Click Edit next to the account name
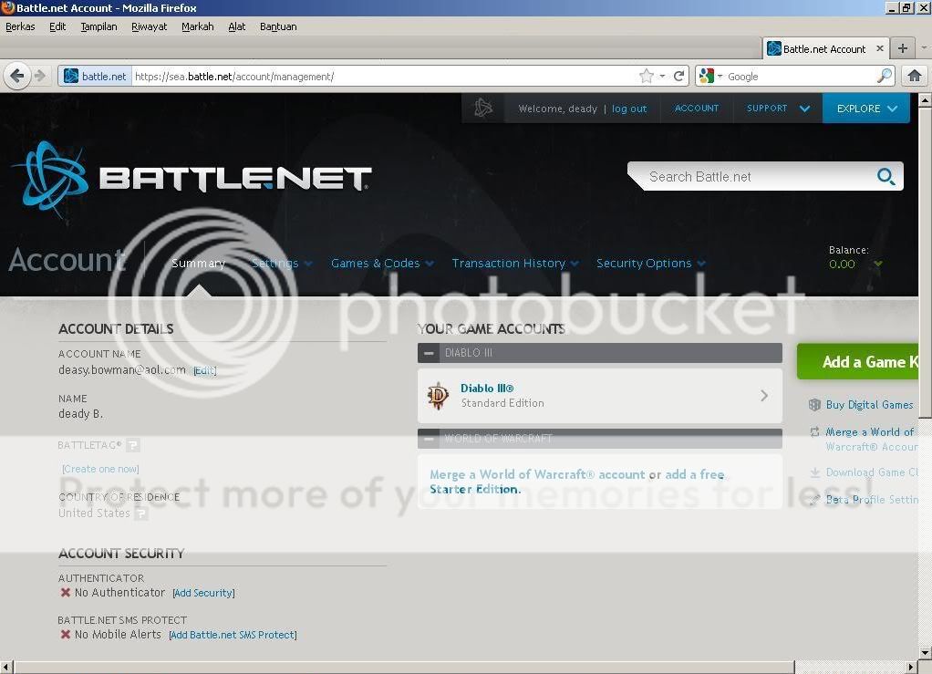 (205, 371)
